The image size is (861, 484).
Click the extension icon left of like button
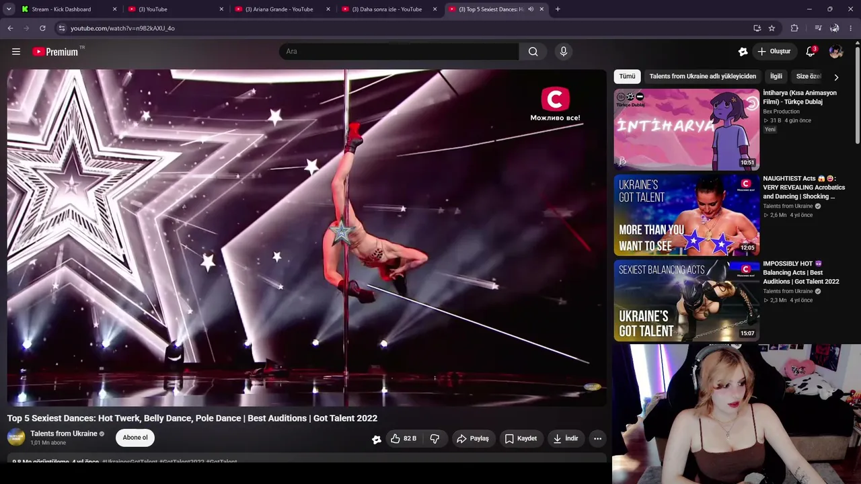point(377,439)
